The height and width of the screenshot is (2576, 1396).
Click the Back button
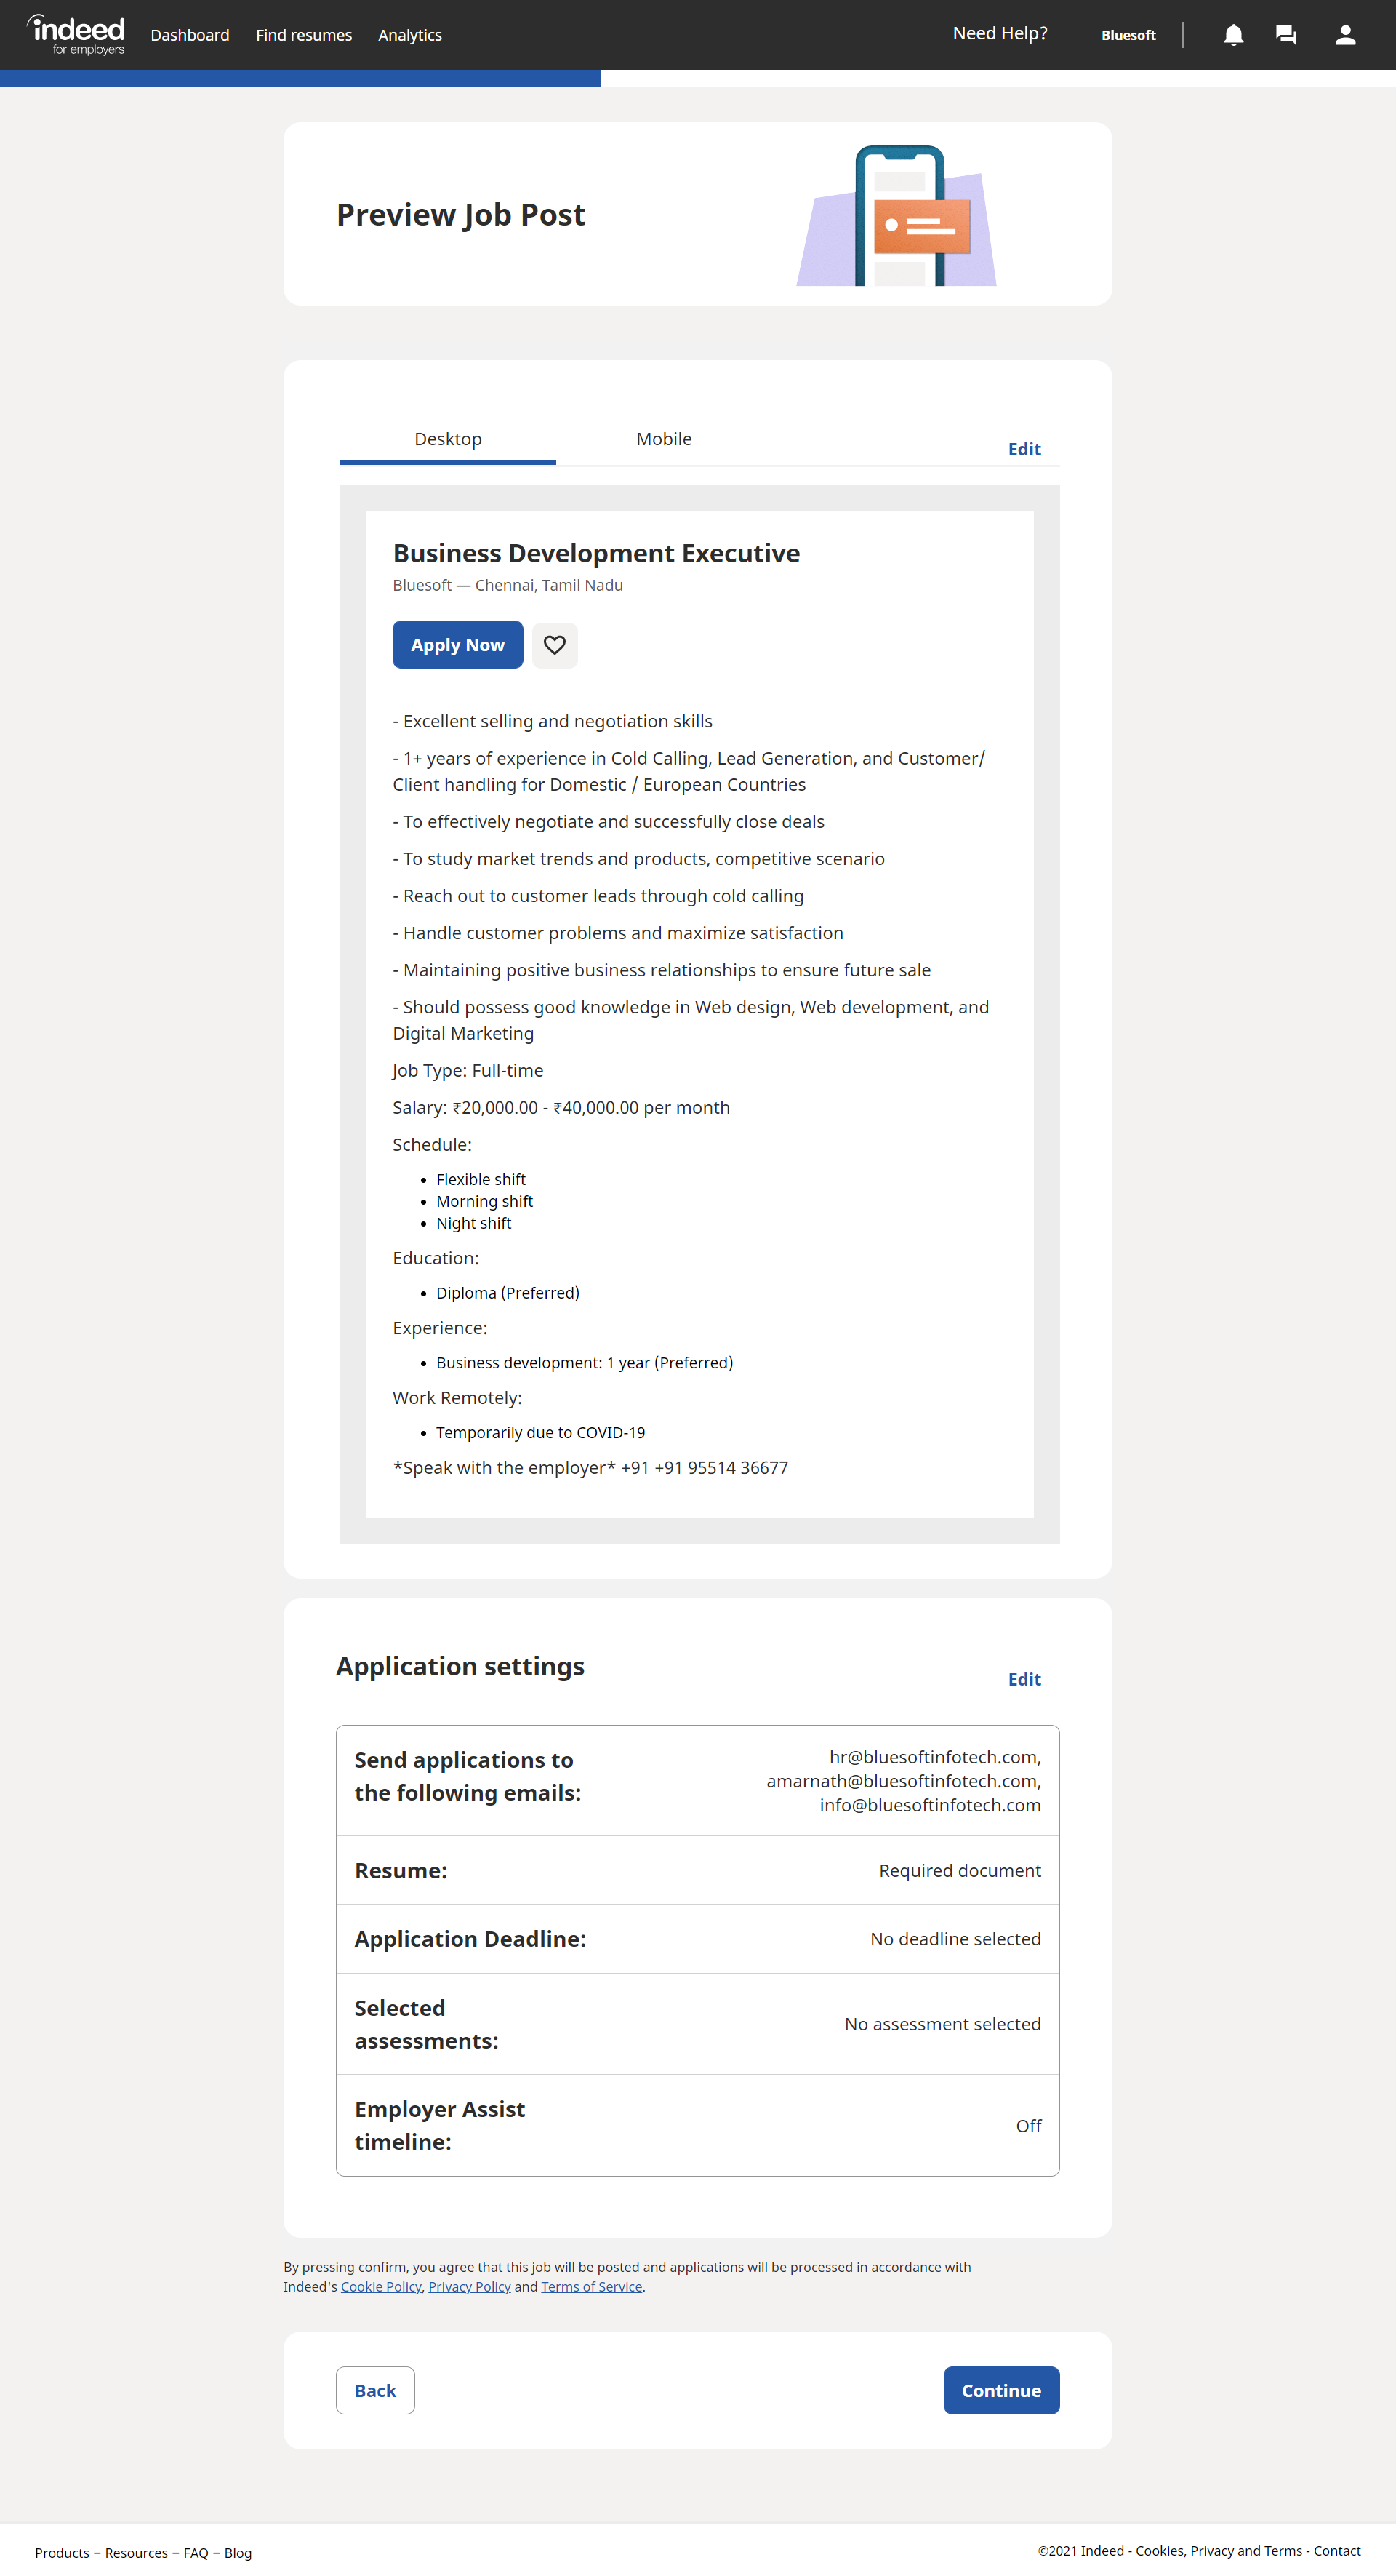coord(374,2390)
